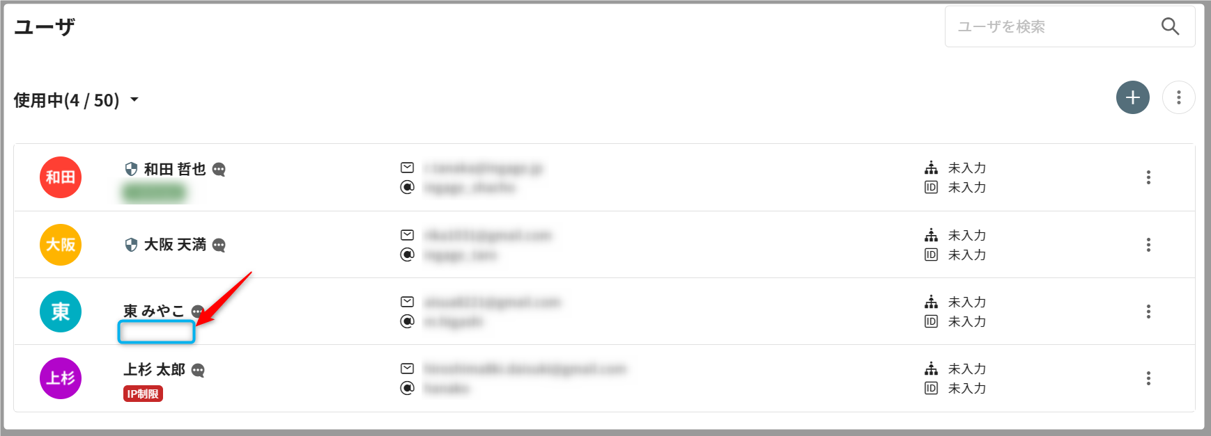Click the shield icon beside 和田 哲也
This screenshot has height=436, width=1211.
[x=130, y=169]
